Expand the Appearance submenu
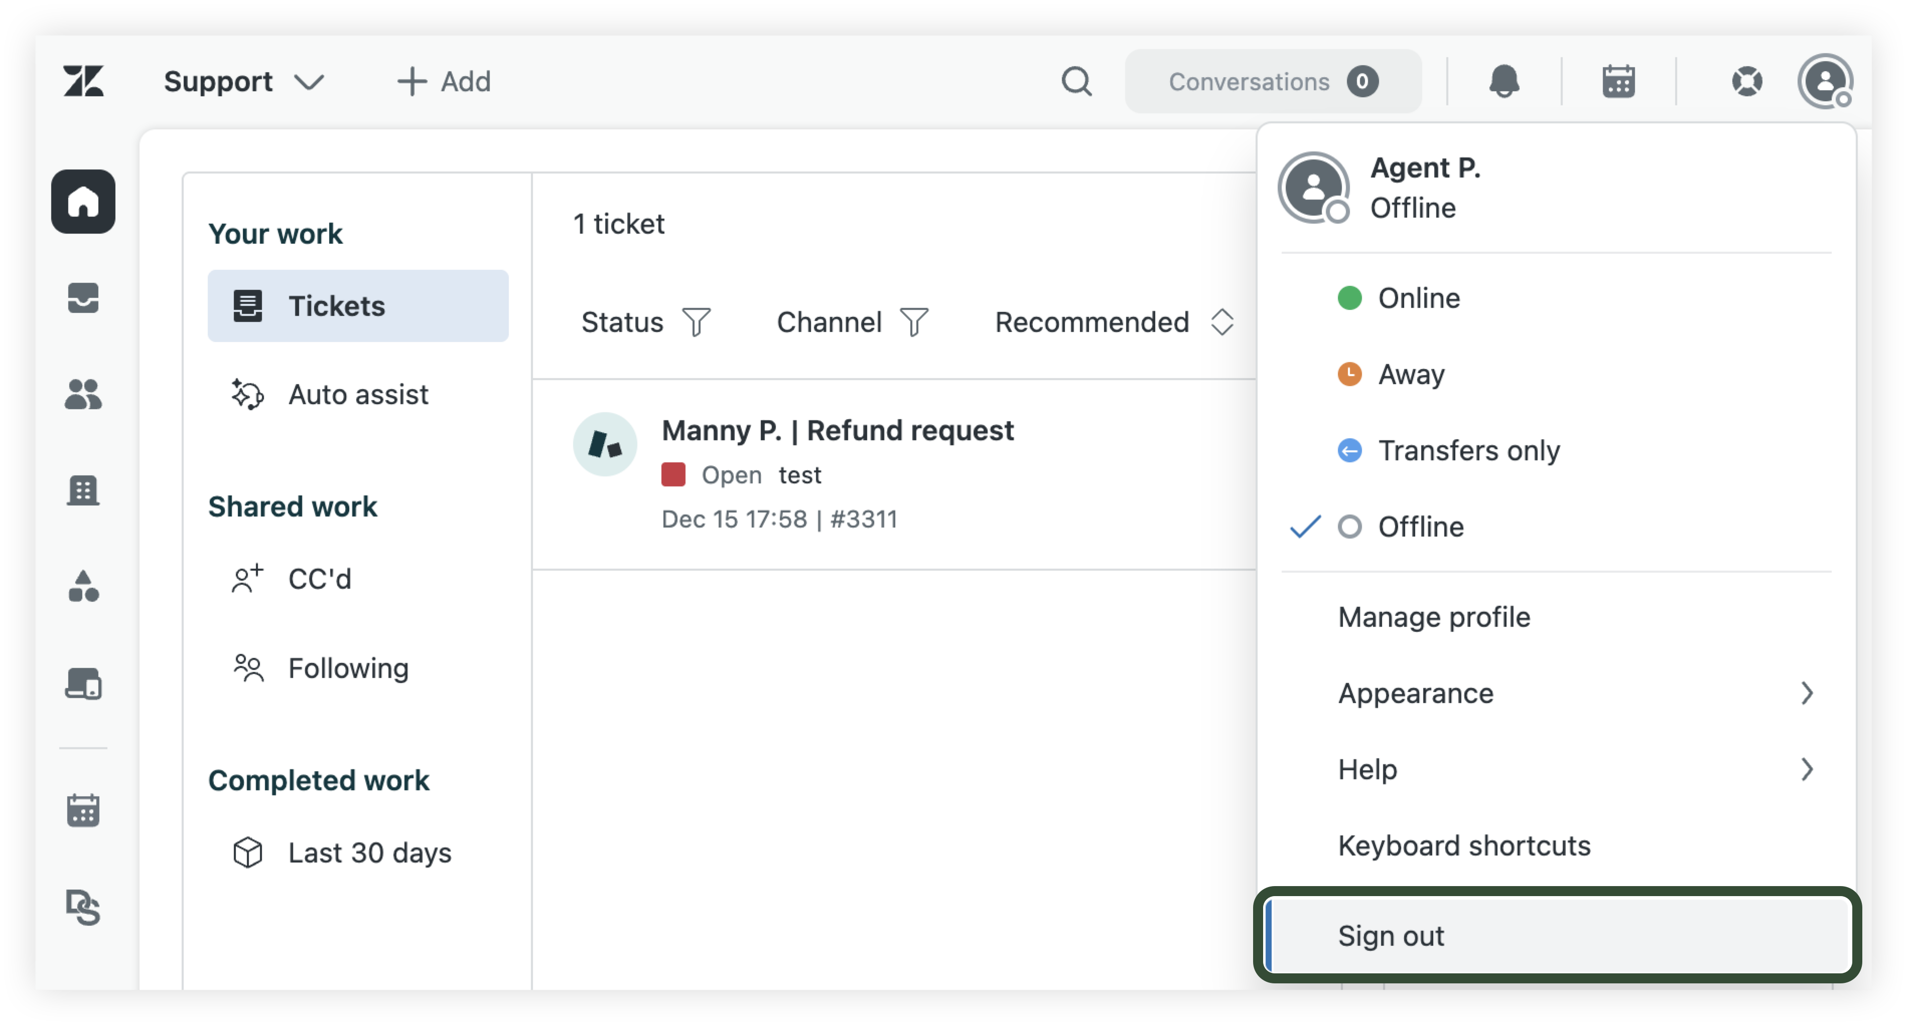 1415,694
